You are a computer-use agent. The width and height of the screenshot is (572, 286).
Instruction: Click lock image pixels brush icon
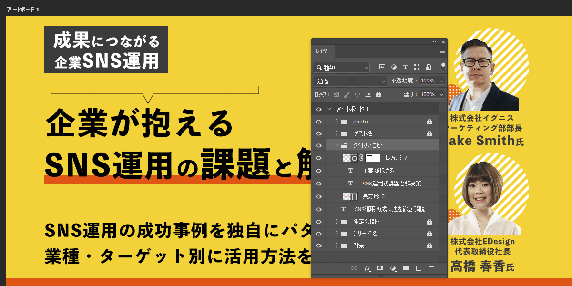click(347, 94)
